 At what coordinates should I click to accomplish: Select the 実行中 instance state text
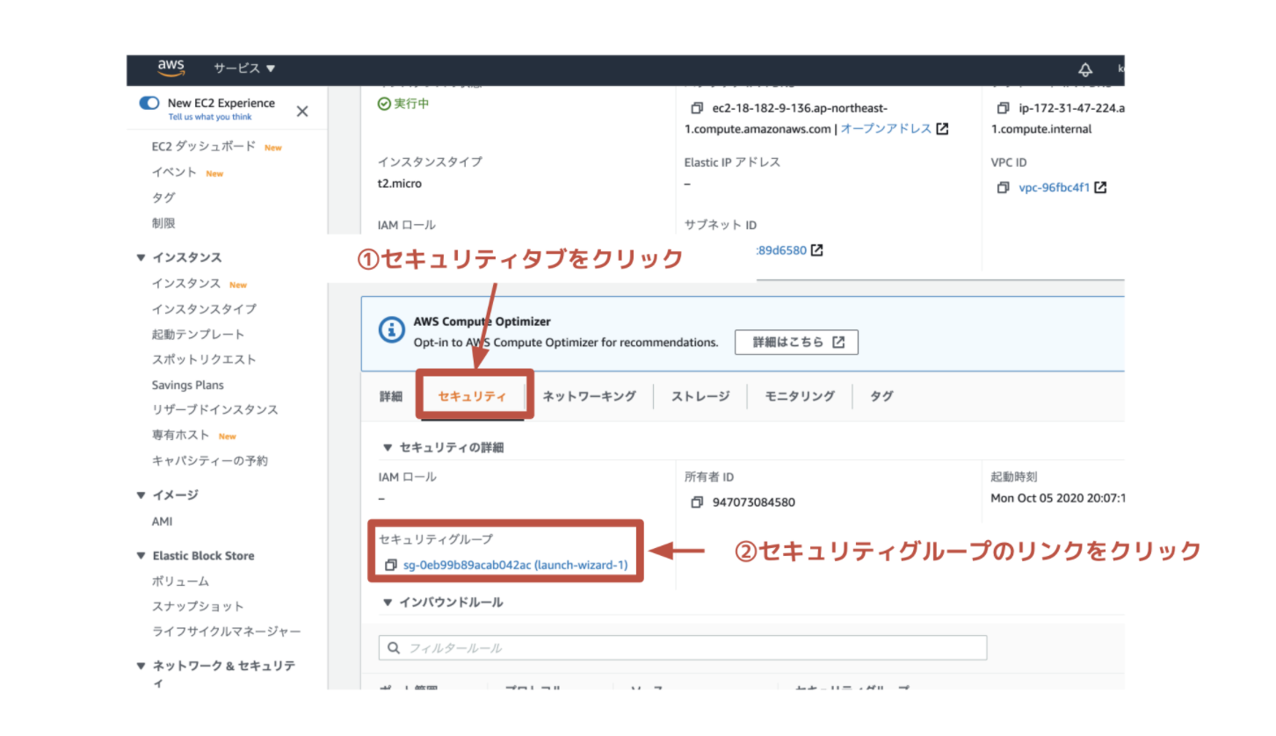click(411, 104)
